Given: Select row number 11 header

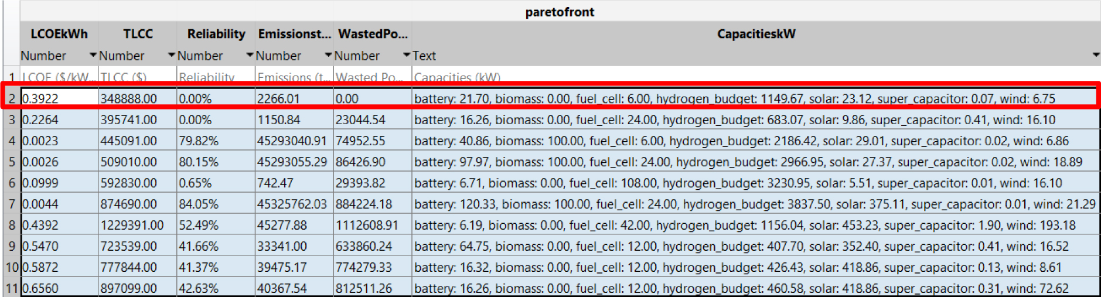Looking at the screenshot, I should coord(11,288).
